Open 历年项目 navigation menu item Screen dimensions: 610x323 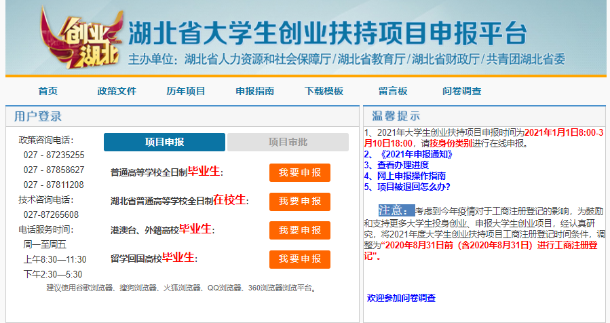[186, 92]
